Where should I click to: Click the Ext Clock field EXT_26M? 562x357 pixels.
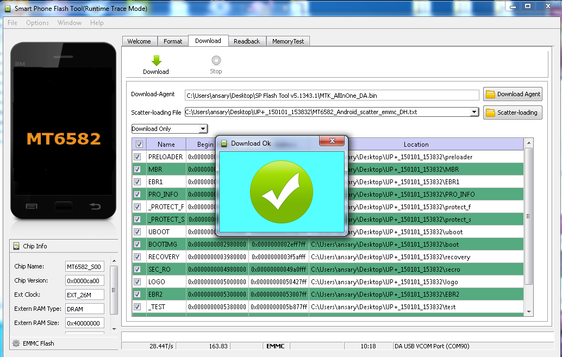[85, 295]
